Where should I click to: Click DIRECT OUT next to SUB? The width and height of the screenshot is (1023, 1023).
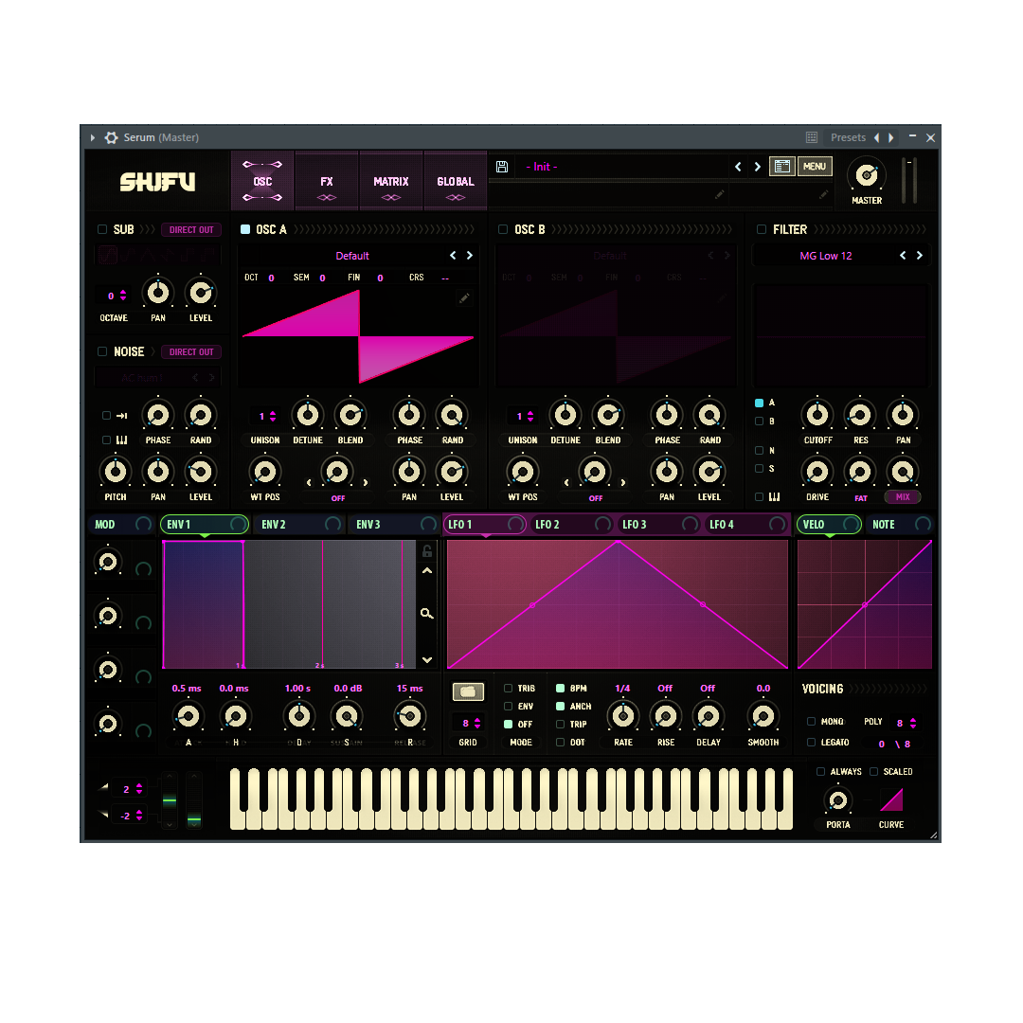[190, 229]
